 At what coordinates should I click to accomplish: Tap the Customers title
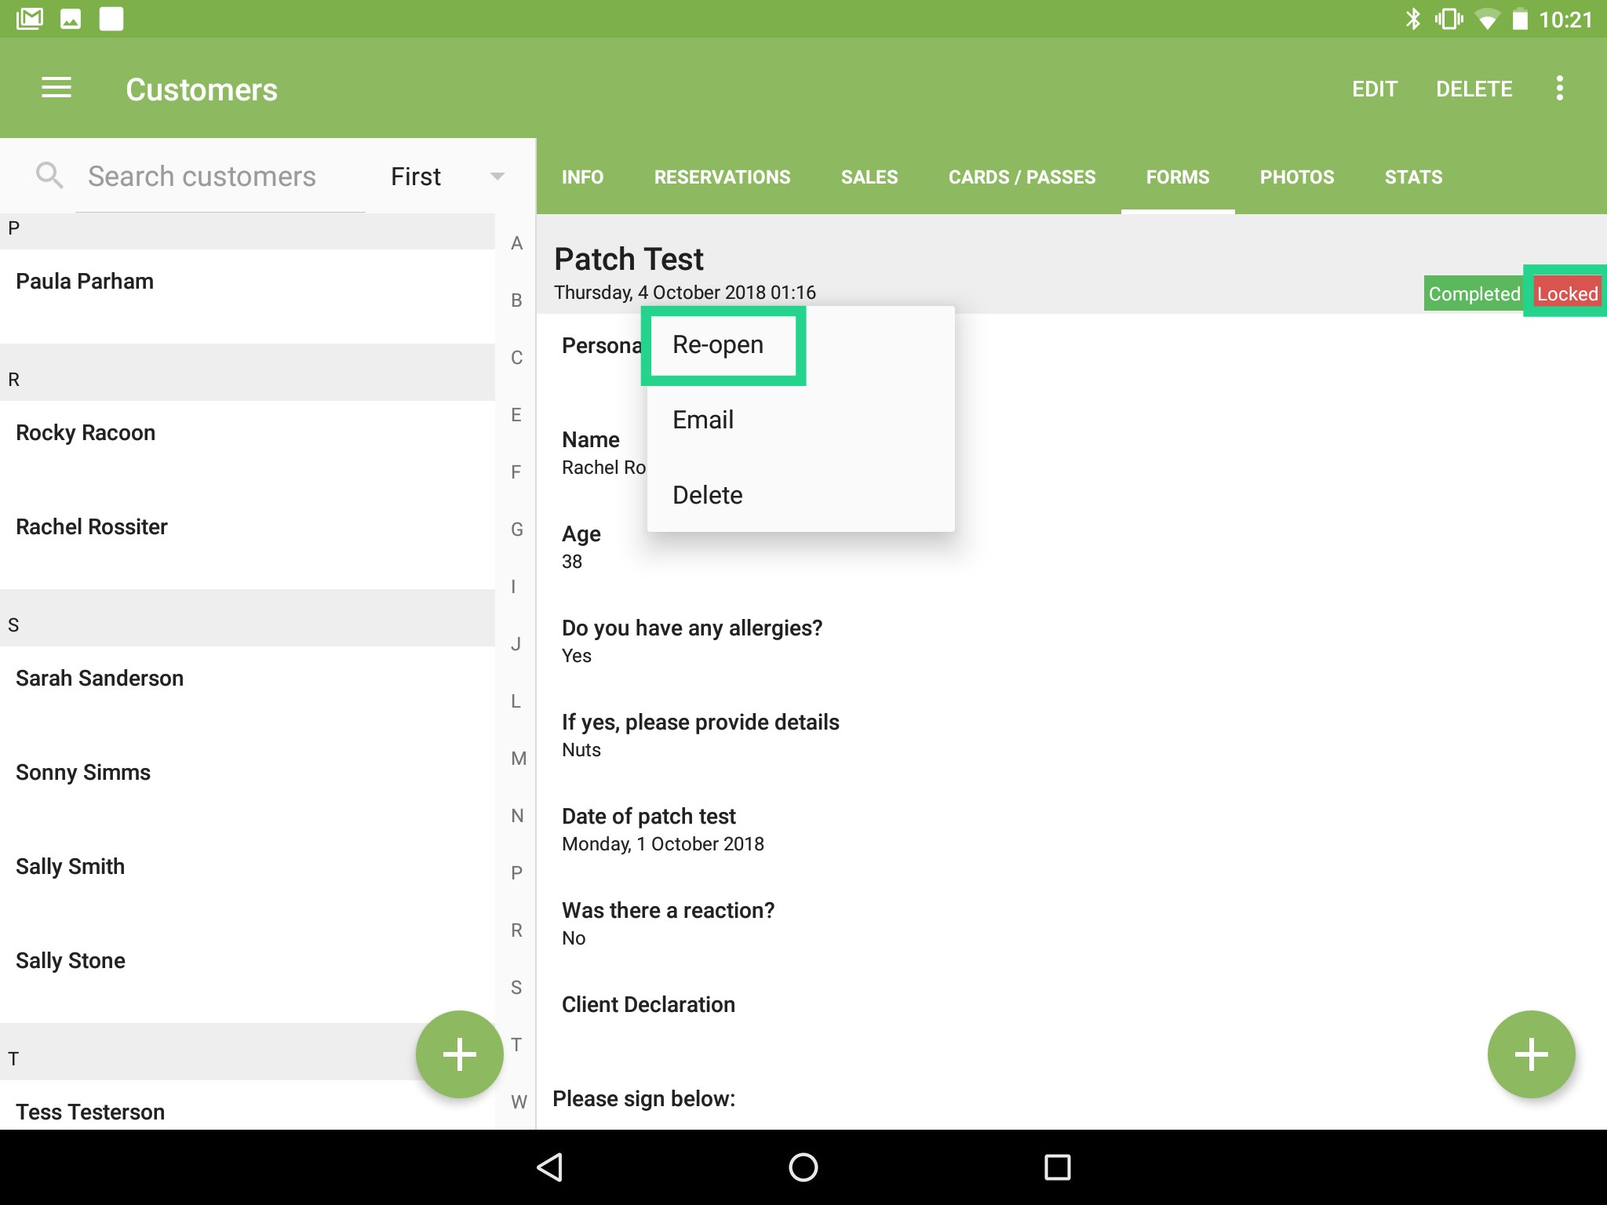coord(202,89)
